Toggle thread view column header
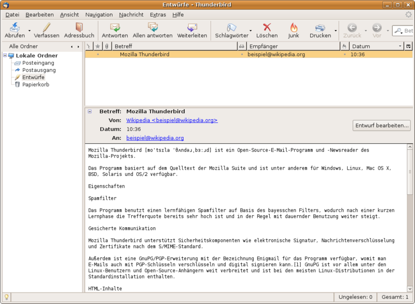 pyautogui.click(x=89, y=46)
